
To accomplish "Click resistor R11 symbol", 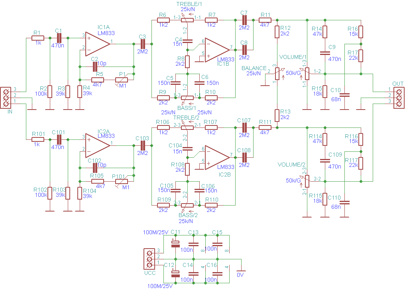I will [265, 20].
